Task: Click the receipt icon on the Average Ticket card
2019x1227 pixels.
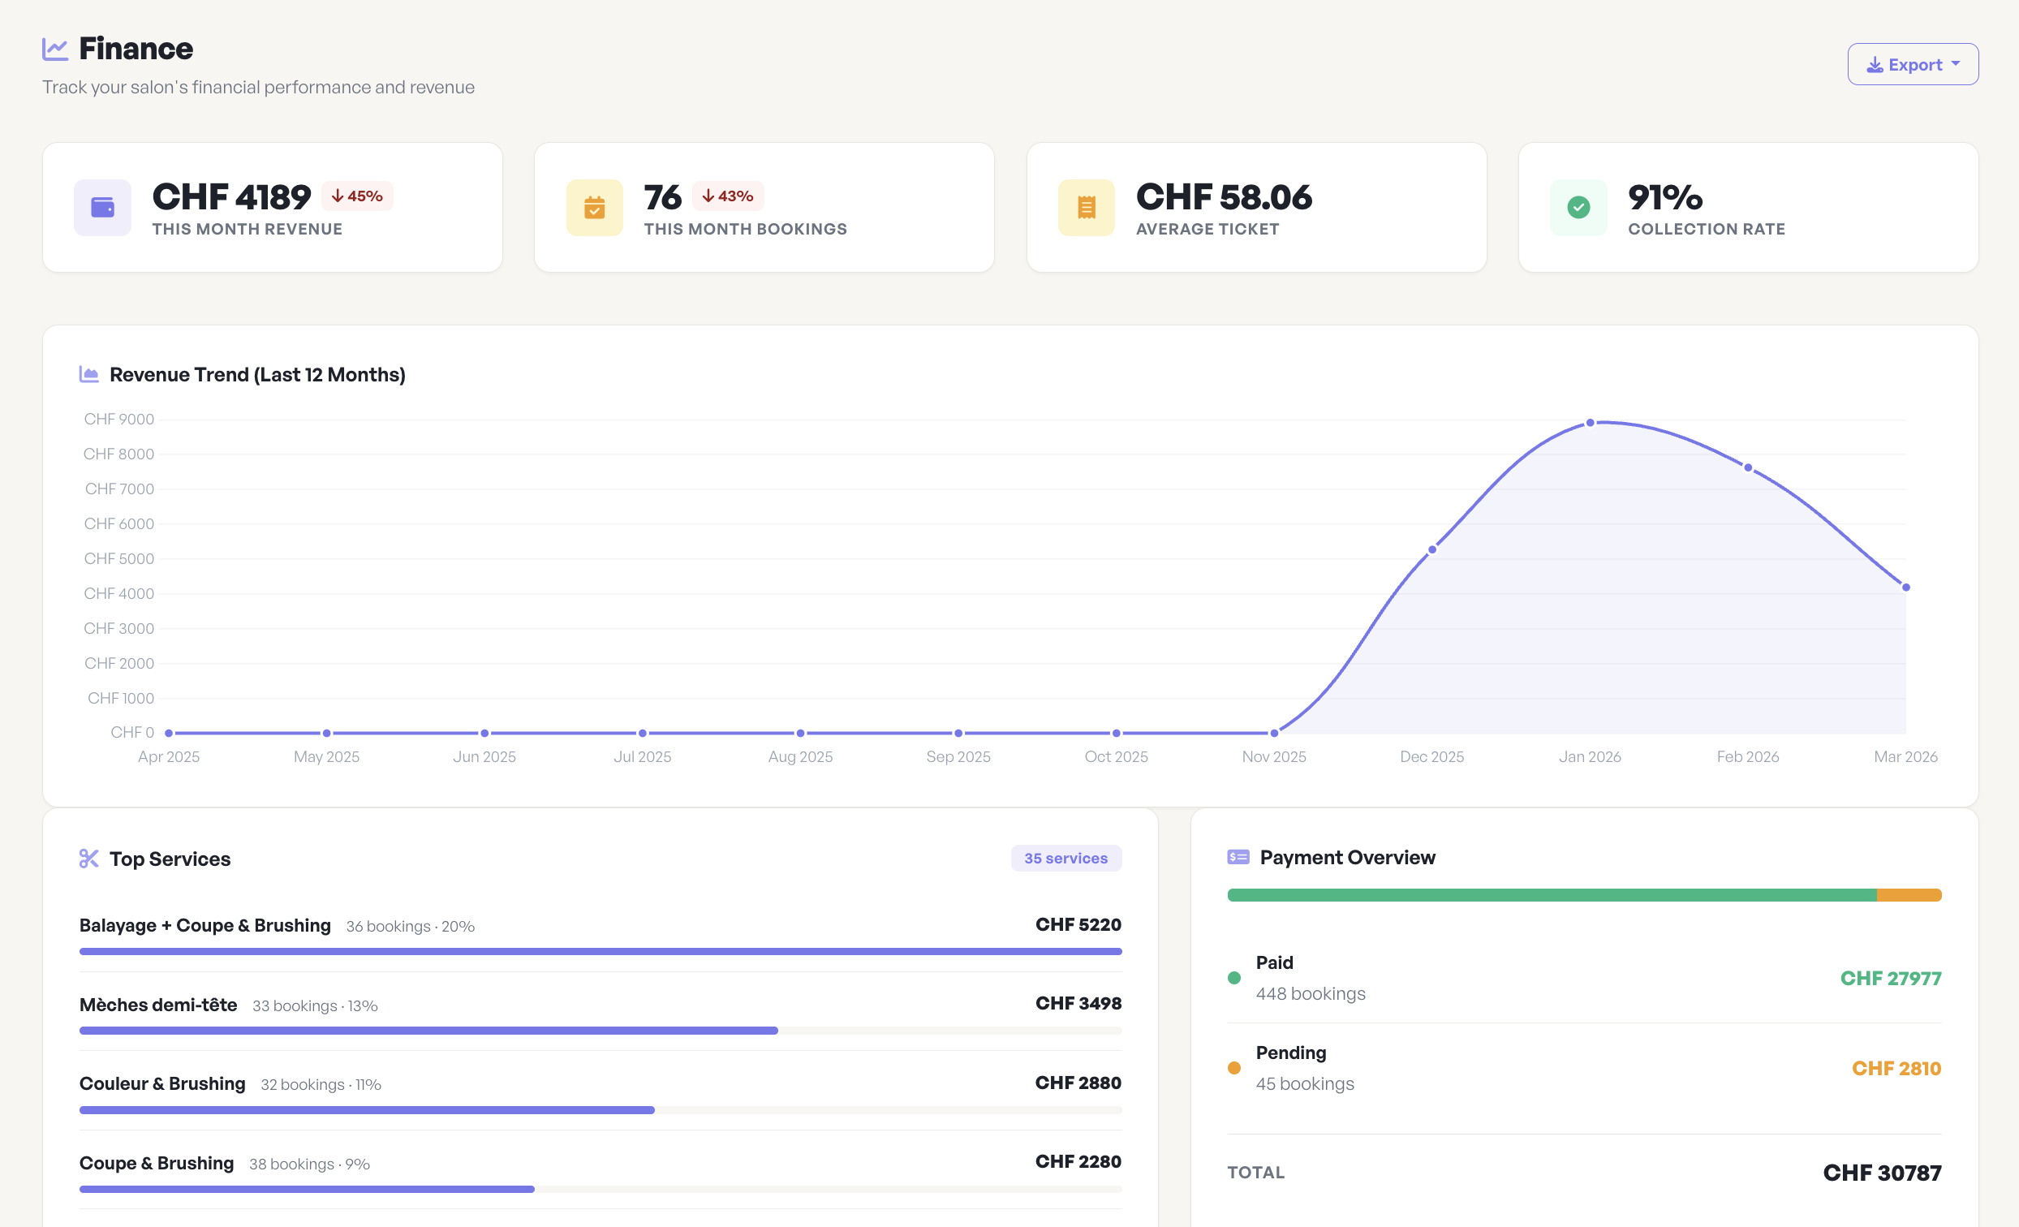Action: 1086,208
